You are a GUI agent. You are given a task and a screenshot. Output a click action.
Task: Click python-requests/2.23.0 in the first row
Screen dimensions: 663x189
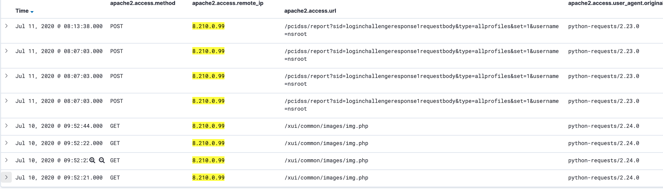(x=604, y=26)
